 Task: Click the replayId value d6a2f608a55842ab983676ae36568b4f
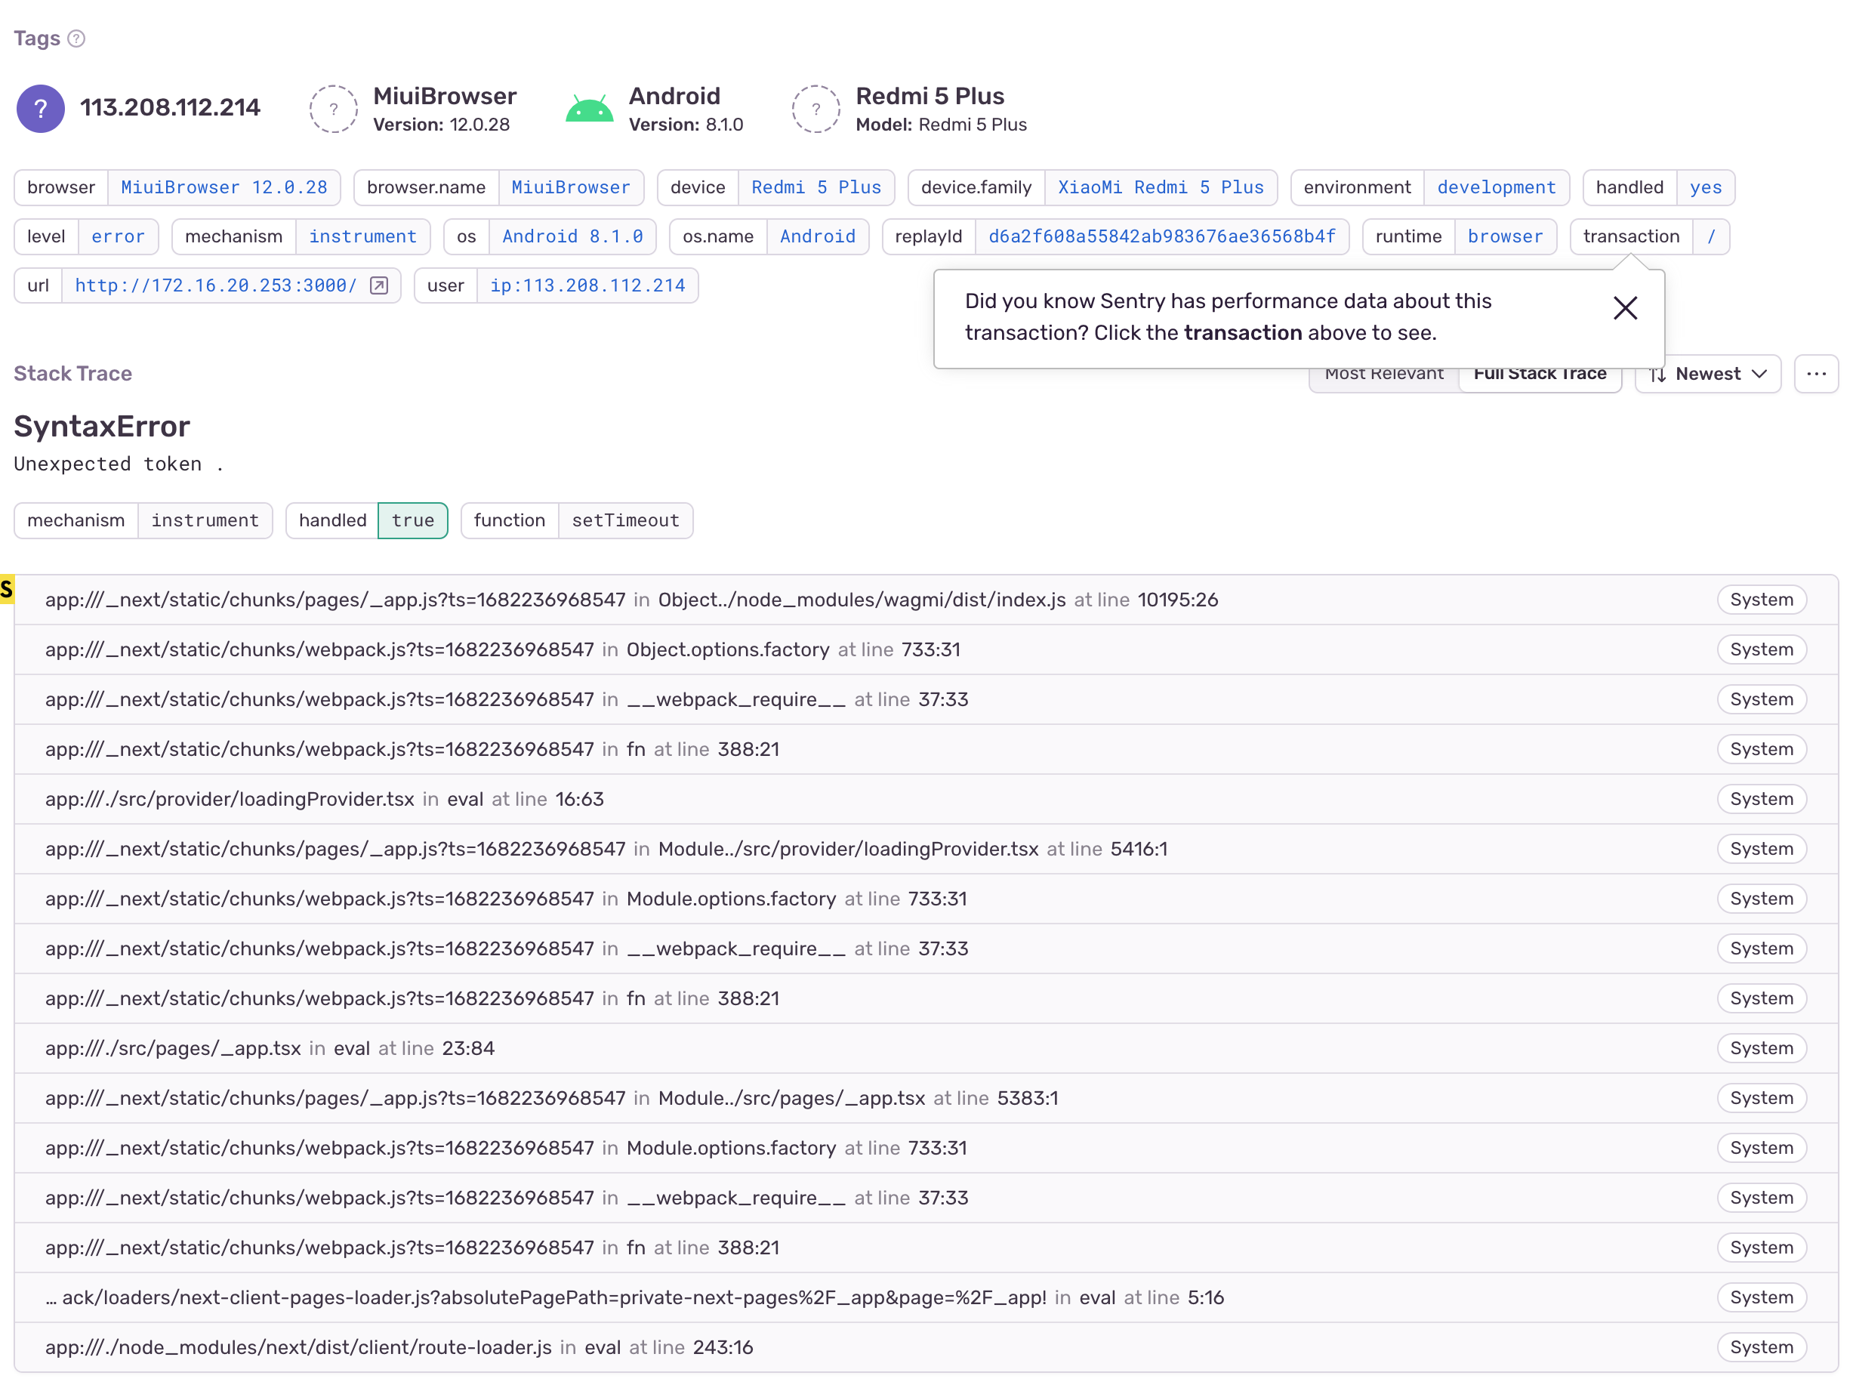(x=1162, y=236)
